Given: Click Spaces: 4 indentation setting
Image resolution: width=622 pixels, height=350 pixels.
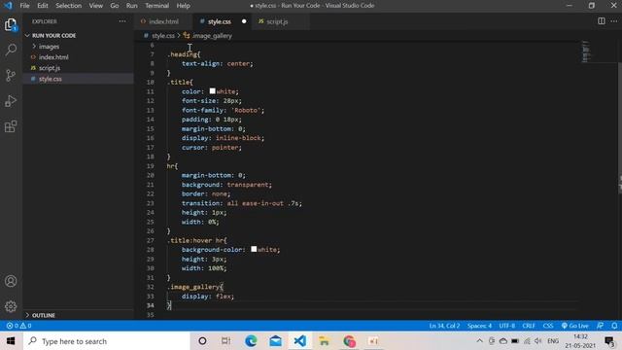Looking at the screenshot, I should [479, 326].
